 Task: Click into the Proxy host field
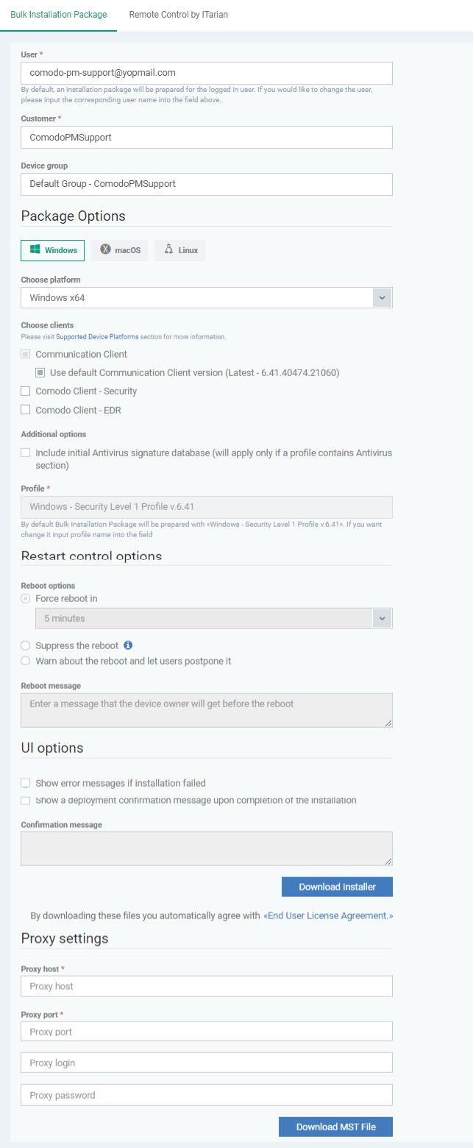coord(207,986)
